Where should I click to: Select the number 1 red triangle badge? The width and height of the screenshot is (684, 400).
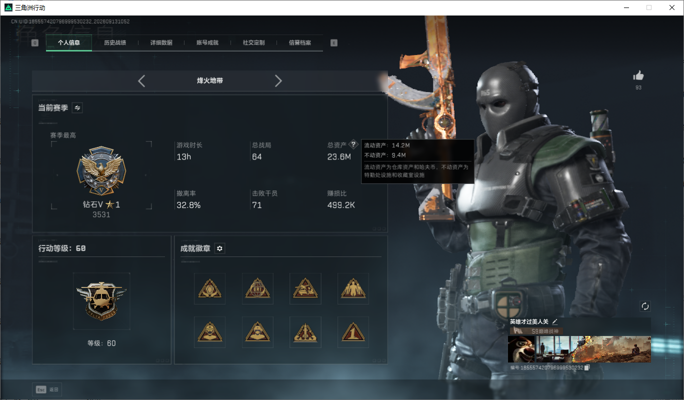(353, 332)
